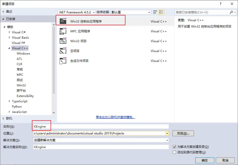Select Win32 in the template tree
Viewport: 238px width, 165px height.
click(x=21, y=85)
